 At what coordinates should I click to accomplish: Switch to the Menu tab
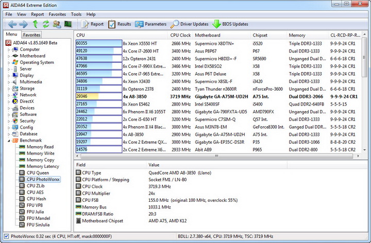[x=11, y=34]
